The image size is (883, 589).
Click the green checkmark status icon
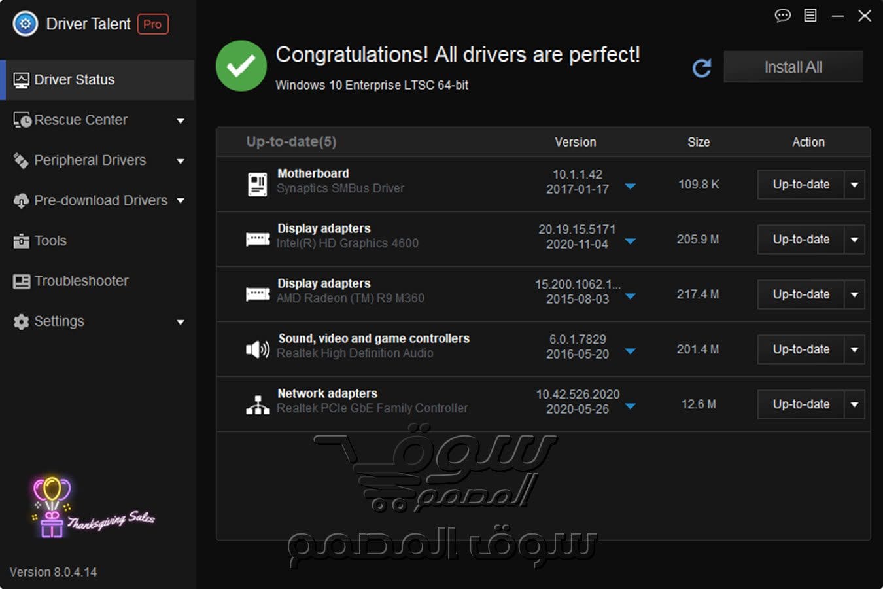241,65
